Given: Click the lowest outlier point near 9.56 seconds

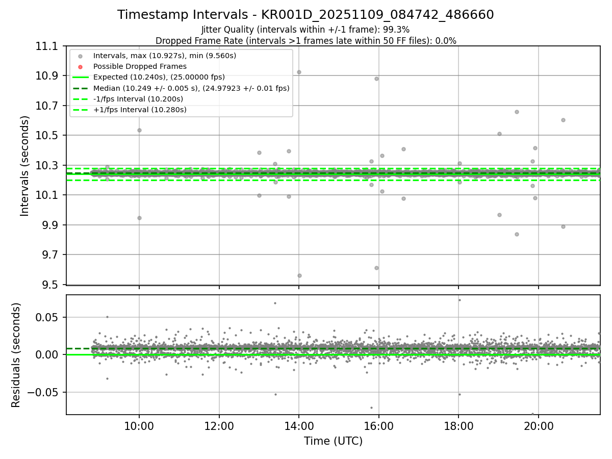Looking at the screenshot, I should (x=299, y=275).
